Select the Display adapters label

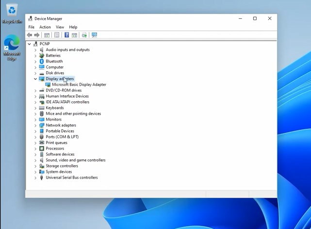coord(60,79)
